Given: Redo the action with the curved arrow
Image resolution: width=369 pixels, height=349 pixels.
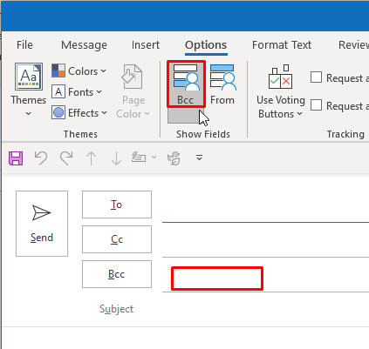Looking at the screenshot, I should (66, 158).
